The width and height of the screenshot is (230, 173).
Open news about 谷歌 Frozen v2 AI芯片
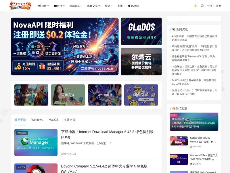click(193, 58)
